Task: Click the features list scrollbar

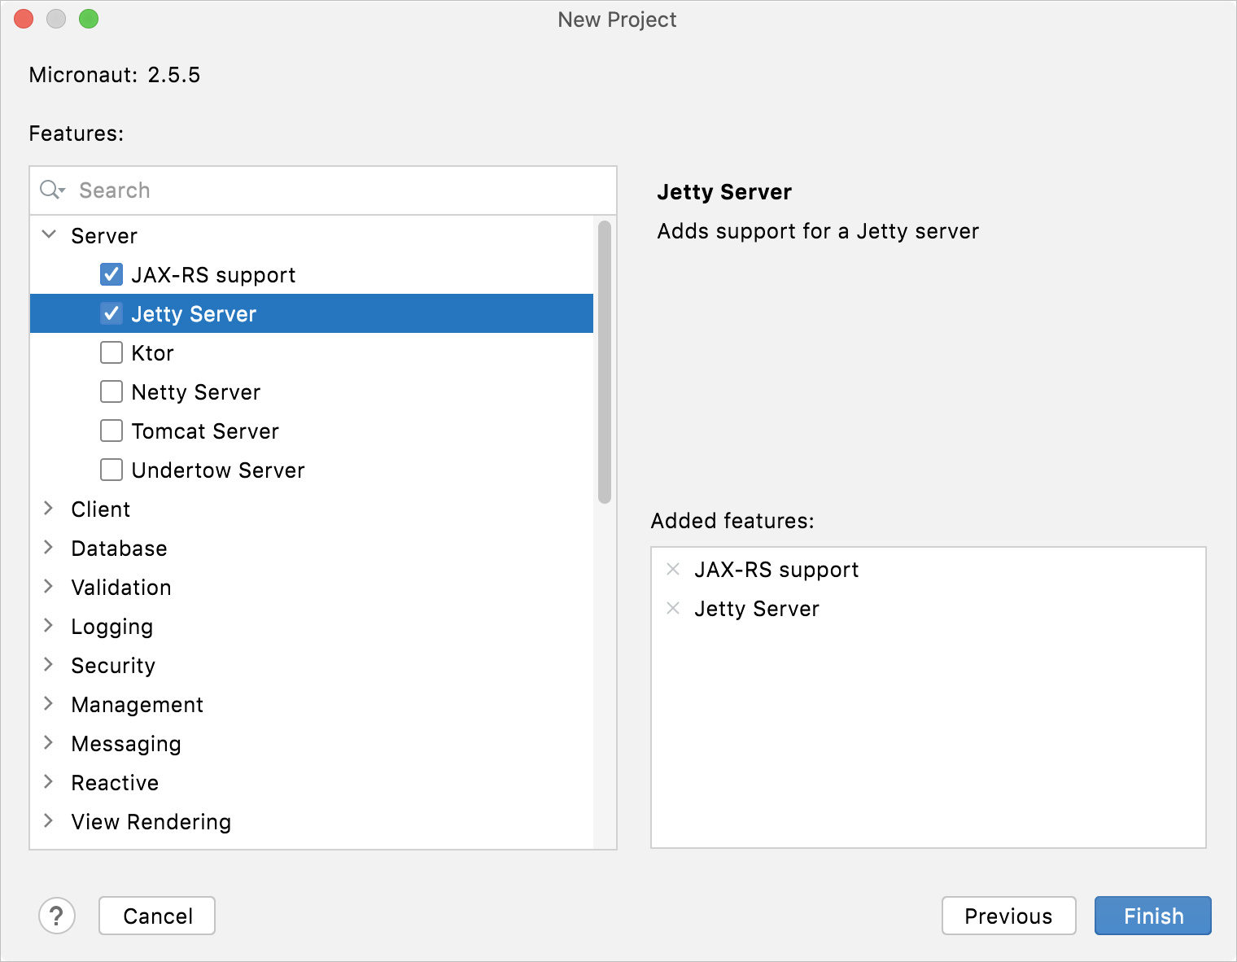Action: point(604,362)
